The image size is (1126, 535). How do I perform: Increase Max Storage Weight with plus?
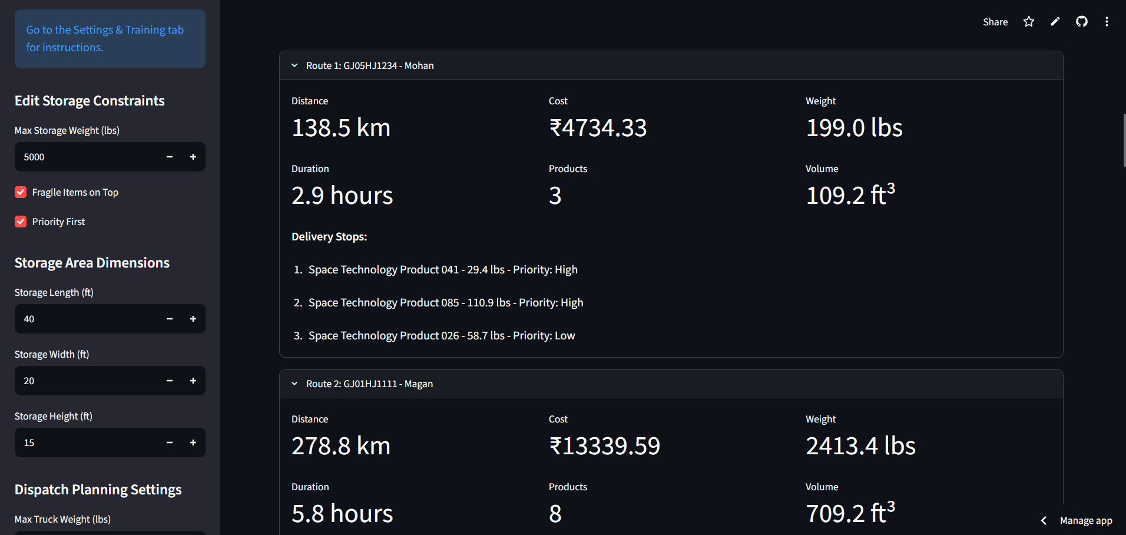click(x=193, y=157)
